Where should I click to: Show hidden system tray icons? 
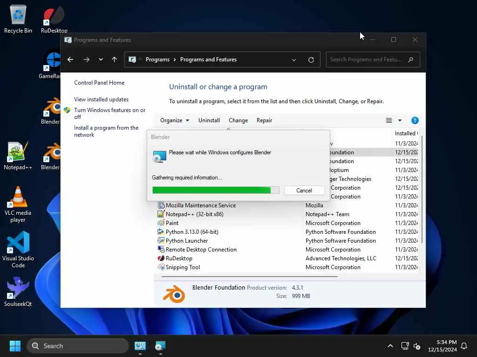click(x=390, y=346)
